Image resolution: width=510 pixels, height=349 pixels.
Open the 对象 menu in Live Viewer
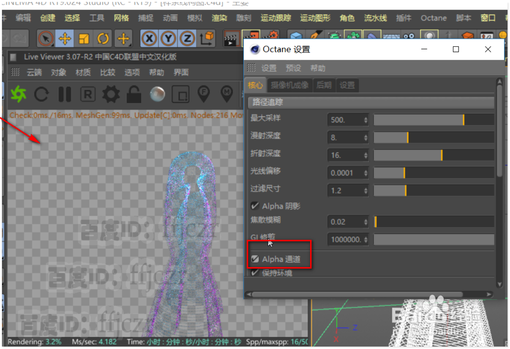point(59,72)
